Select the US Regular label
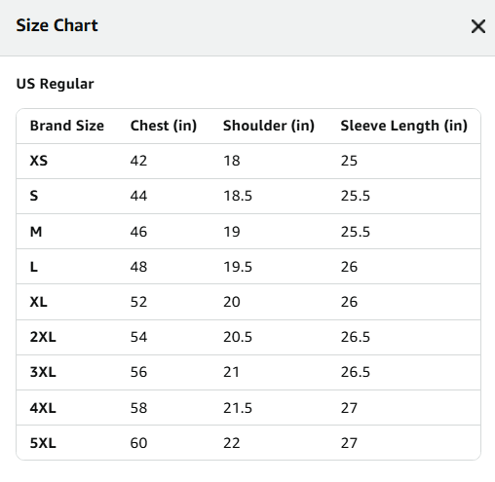495x482 pixels. point(55,84)
